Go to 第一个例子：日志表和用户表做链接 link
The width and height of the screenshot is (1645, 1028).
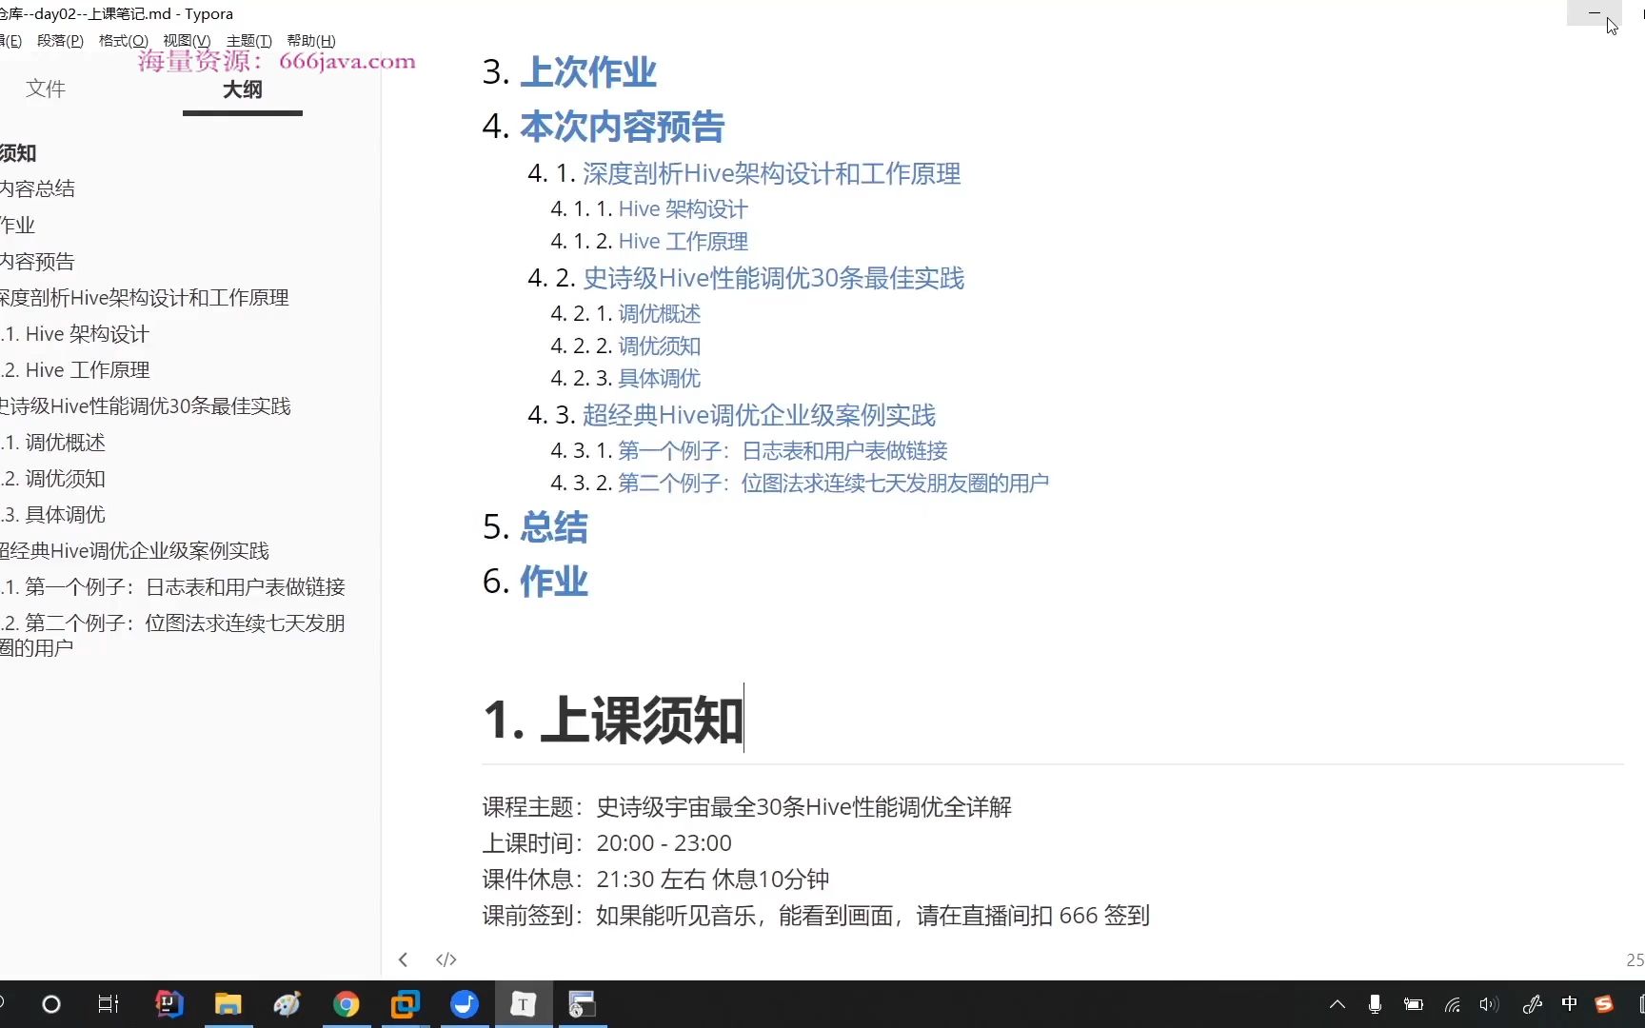783,450
